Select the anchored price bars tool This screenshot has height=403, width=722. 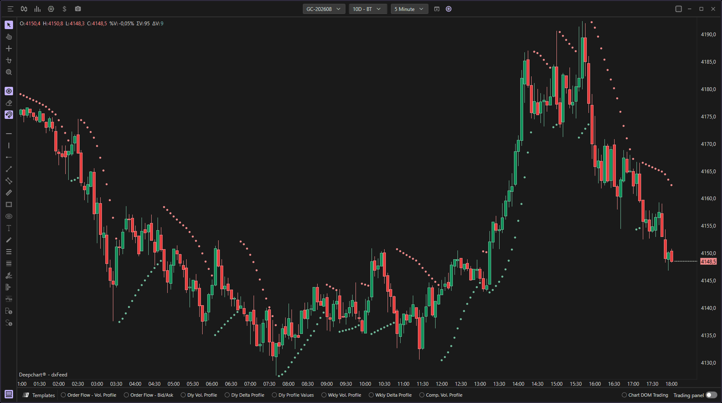[x=9, y=299]
